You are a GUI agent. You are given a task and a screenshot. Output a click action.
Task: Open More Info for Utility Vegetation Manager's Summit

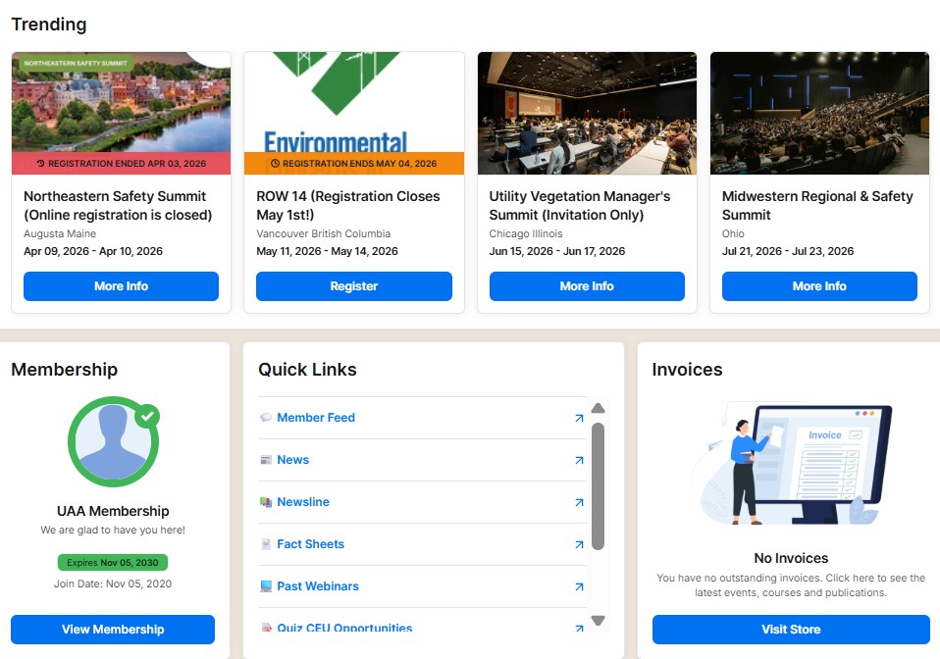point(587,286)
